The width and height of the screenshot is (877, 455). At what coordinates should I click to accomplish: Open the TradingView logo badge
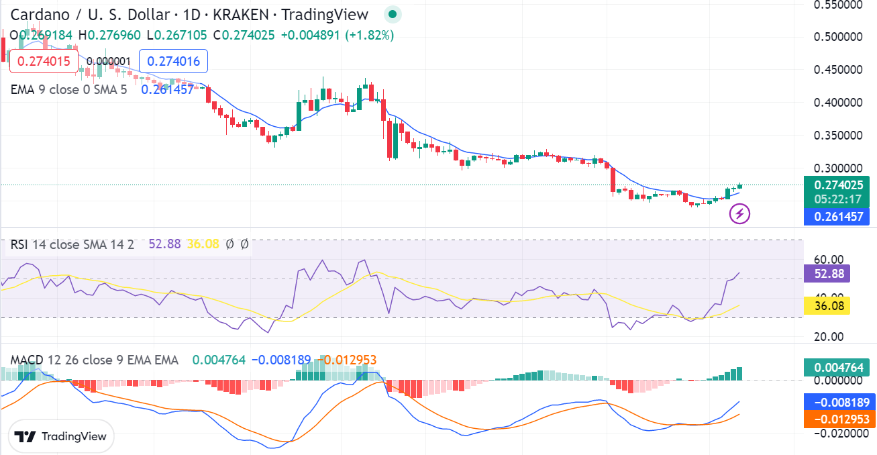61,436
